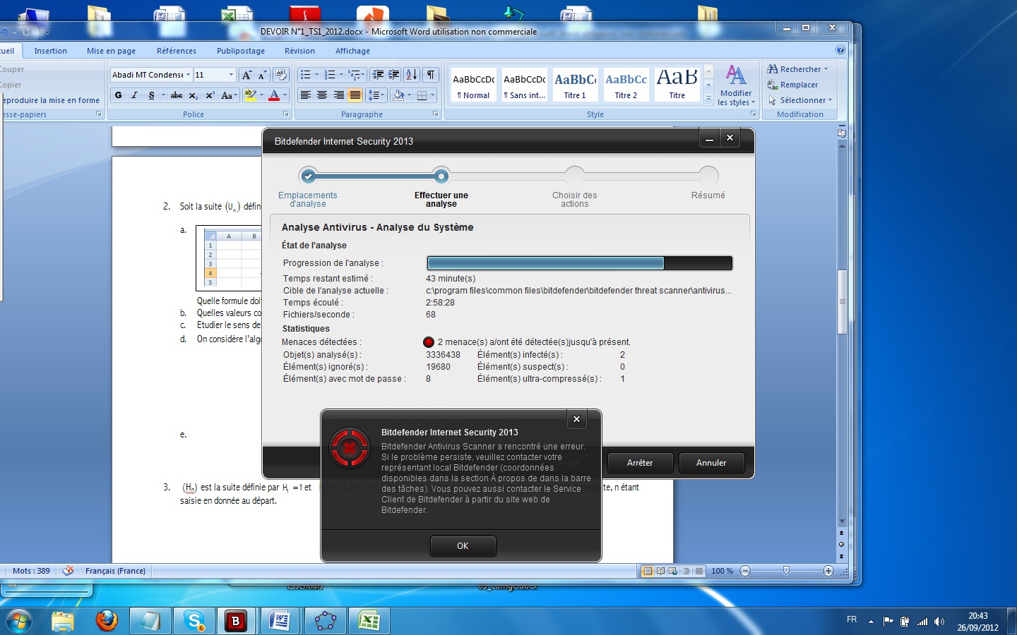Image resolution: width=1017 pixels, height=635 pixels.
Task: Open line spacing dropdown
Action: 377,95
